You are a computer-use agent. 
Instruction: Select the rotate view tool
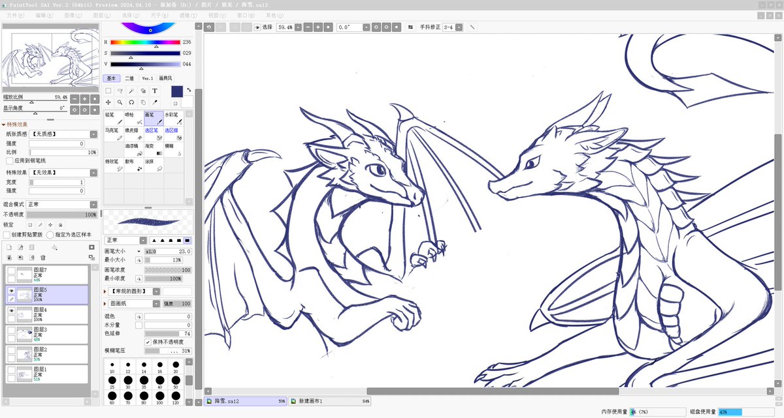pyautogui.click(x=131, y=102)
